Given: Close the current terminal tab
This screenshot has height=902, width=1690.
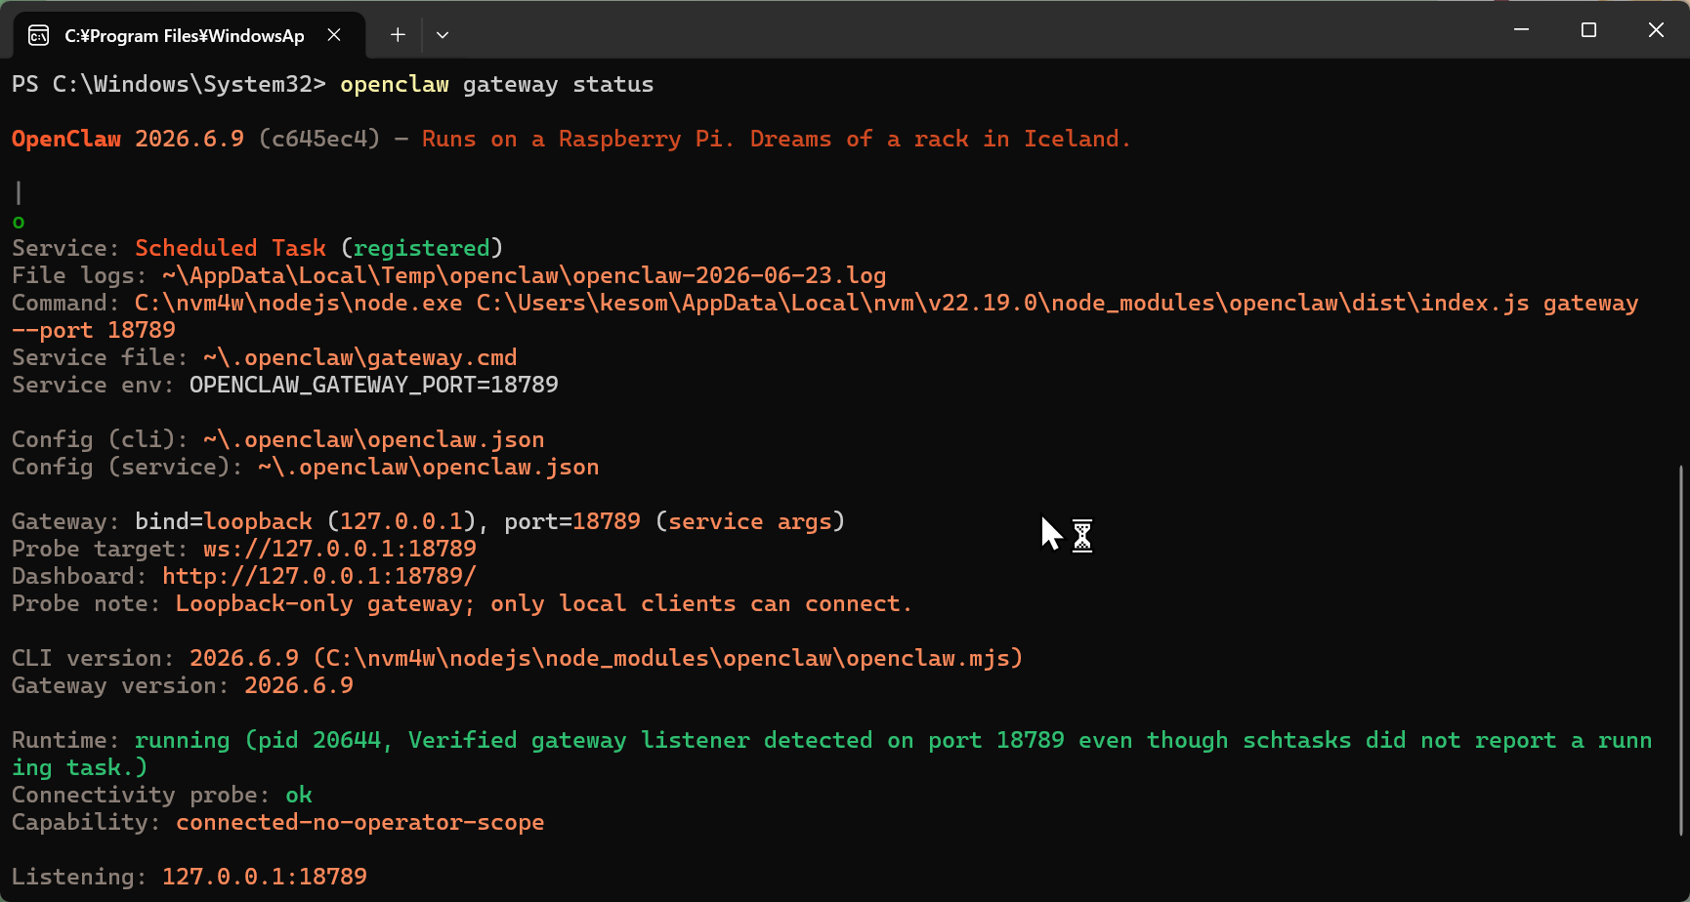Looking at the screenshot, I should [x=334, y=35].
